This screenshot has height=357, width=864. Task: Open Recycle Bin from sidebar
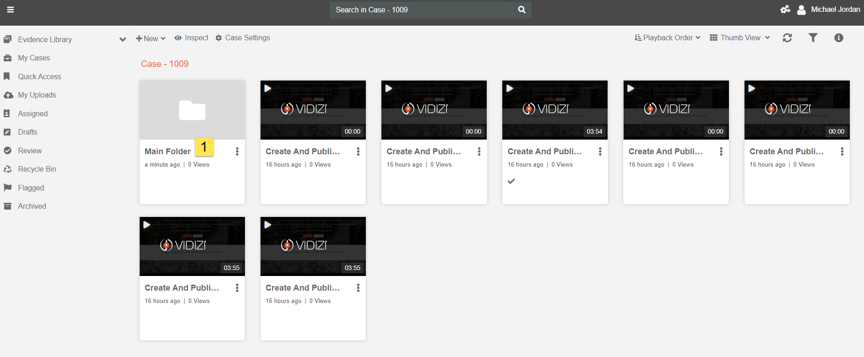click(x=37, y=169)
